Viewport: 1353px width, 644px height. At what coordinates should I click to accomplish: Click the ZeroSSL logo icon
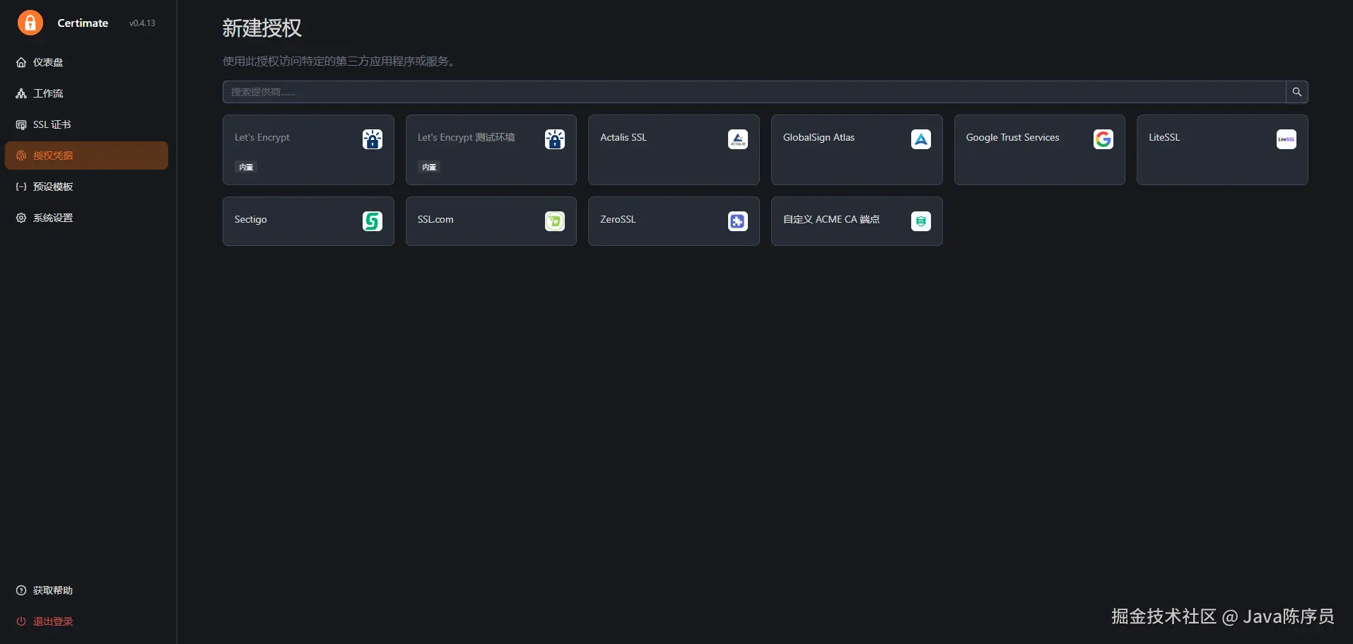(738, 221)
